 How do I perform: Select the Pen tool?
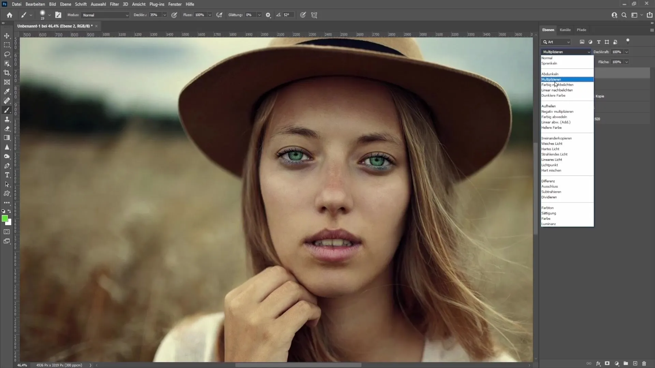(x=7, y=166)
